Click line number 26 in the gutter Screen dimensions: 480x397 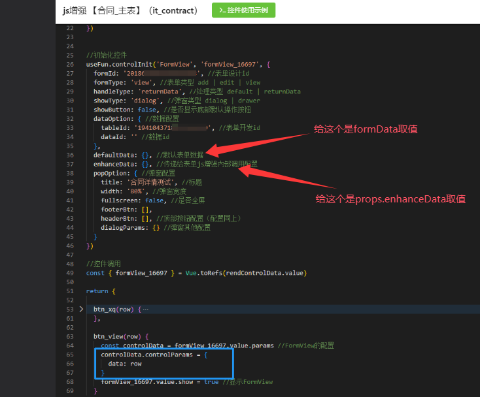click(69, 65)
